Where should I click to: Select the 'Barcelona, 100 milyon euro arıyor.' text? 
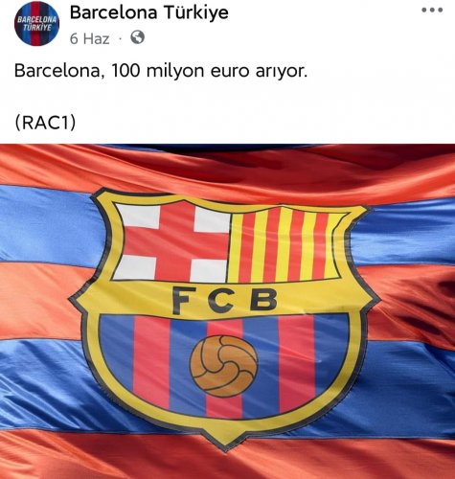pos(161,71)
